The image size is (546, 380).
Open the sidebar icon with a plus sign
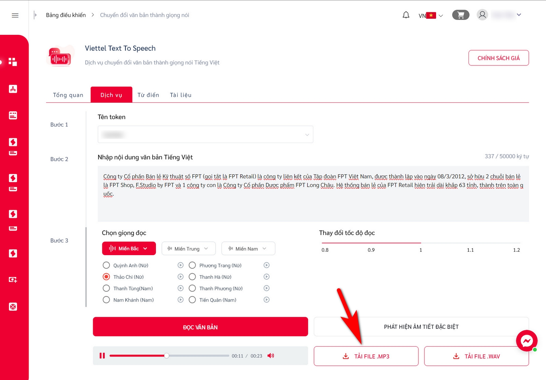coord(13,280)
